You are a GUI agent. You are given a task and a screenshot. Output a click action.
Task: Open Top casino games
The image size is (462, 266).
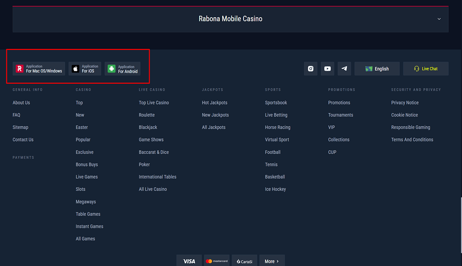[x=79, y=103]
